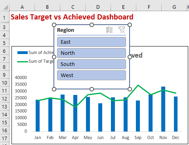
Task: Click the 40000 axis label
Action: click(21, 77)
